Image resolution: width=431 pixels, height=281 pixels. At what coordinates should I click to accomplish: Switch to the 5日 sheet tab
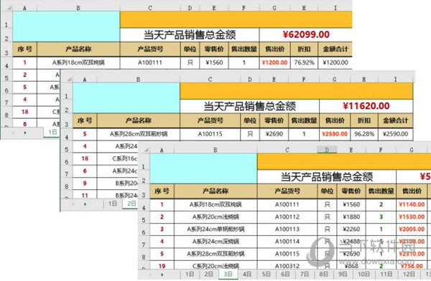click(x=266, y=274)
